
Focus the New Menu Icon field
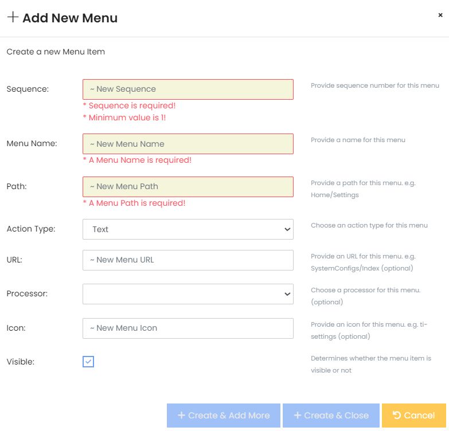[188, 328]
